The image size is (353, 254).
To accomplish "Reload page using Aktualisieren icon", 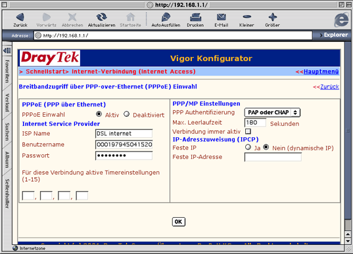I will [101, 17].
